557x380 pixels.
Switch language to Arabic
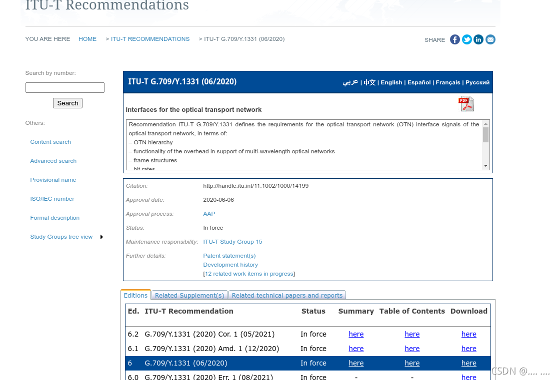point(350,82)
